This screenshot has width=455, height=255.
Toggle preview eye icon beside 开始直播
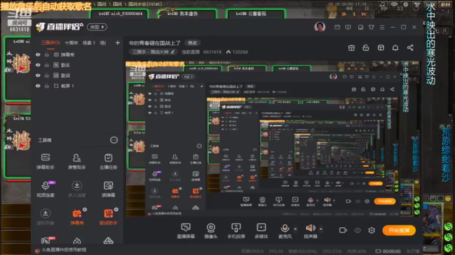(x=358, y=231)
